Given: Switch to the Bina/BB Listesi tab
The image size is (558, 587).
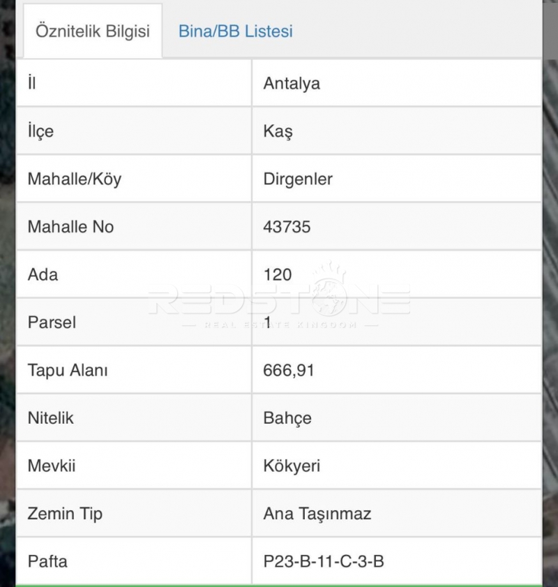Looking at the screenshot, I should pyautogui.click(x=235, y=31).
